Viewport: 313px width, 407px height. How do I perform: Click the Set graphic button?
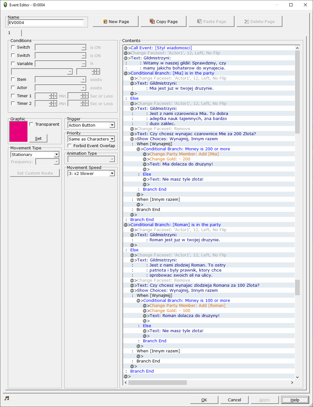coord(38,138)
